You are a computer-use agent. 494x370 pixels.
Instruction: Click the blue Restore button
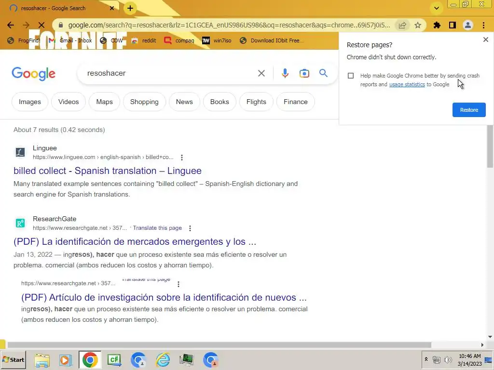pyautogui.click(x=469, y=110)
